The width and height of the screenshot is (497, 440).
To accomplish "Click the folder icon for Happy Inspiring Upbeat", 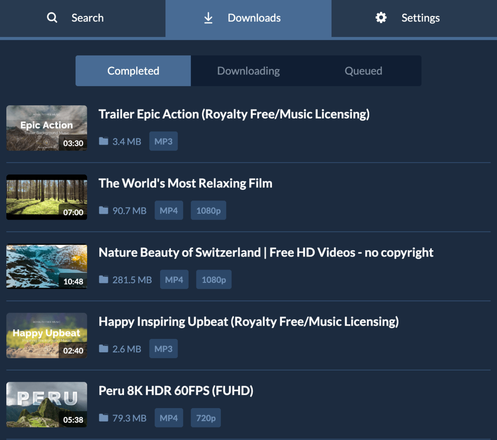I will [103, 348].
